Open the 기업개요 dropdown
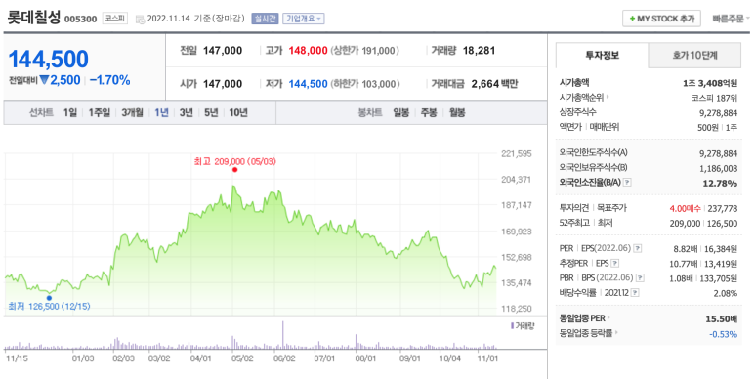Screen dimensions: 755x379 pyautogui.click(x=304, y=19)
